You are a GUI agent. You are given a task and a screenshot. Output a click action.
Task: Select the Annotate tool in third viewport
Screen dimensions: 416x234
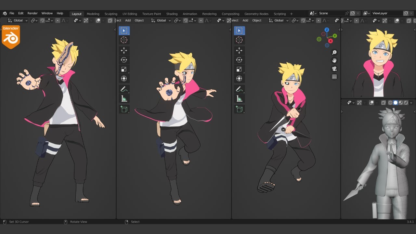pyautogui.click(x=239, y=89)
